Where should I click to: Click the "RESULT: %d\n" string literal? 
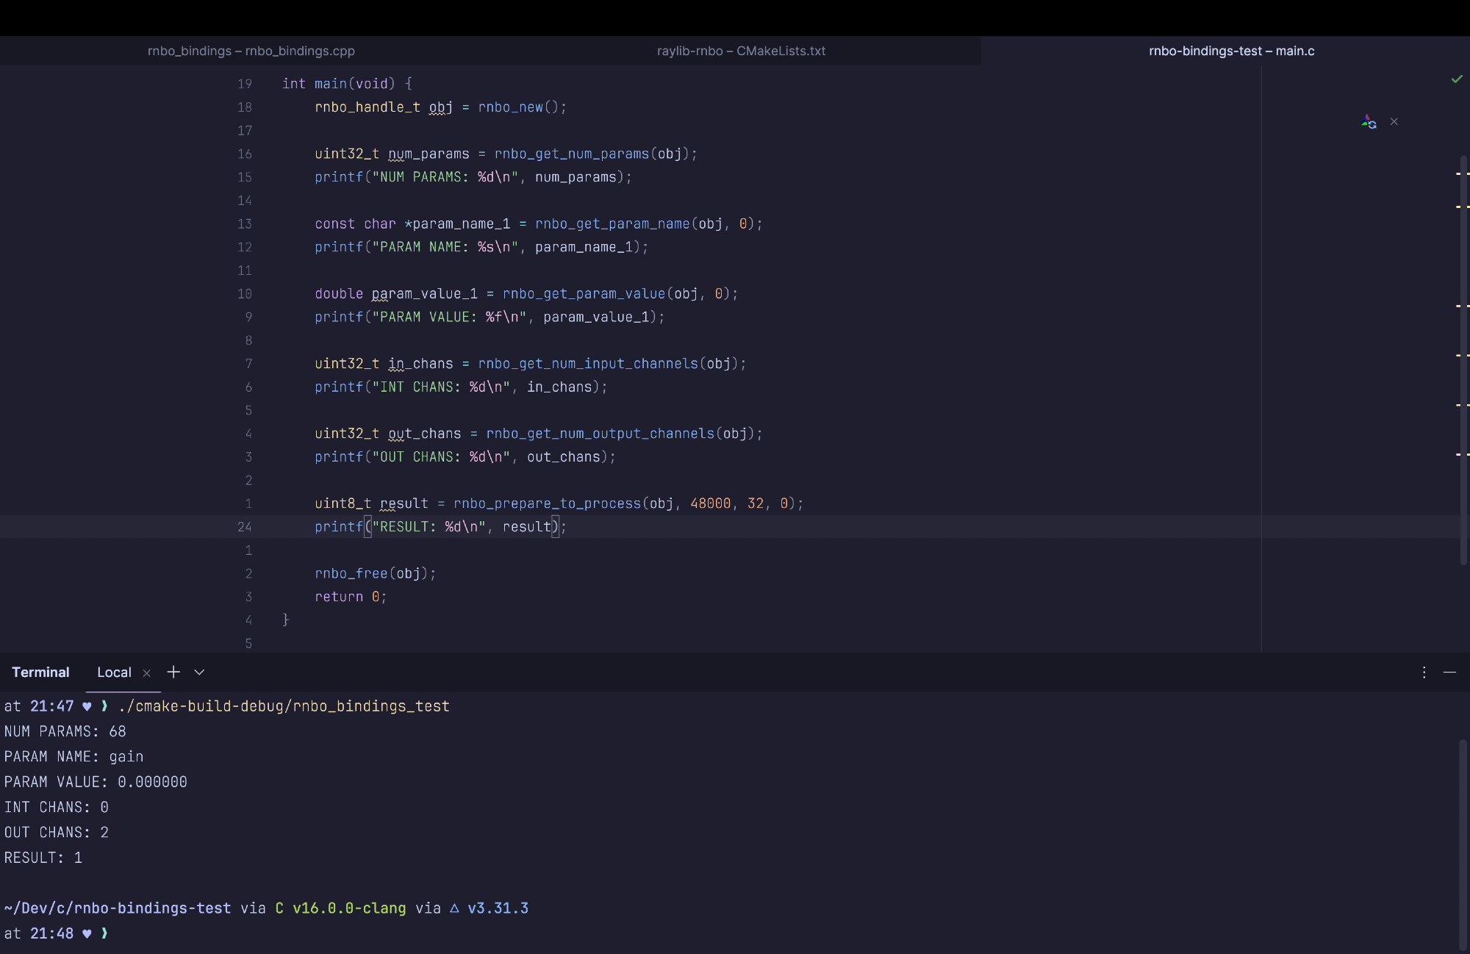[429, 526]
